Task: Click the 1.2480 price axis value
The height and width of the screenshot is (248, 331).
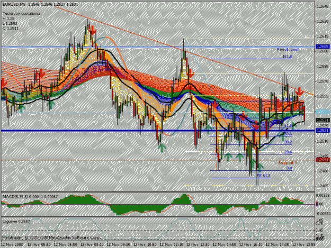Action: pos(323,171)
